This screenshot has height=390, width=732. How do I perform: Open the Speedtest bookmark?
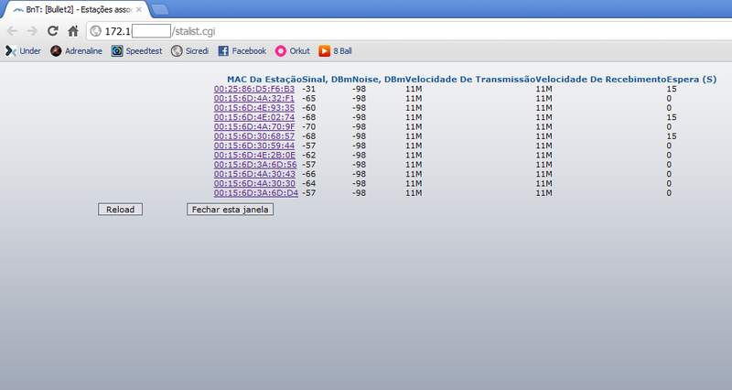(x=136, y=51)
